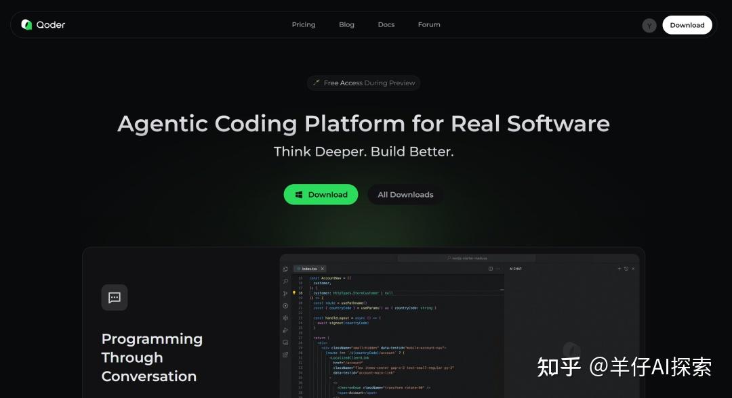Visit the Forum link
The image size is (732, 398).
[x=429, y=25]
